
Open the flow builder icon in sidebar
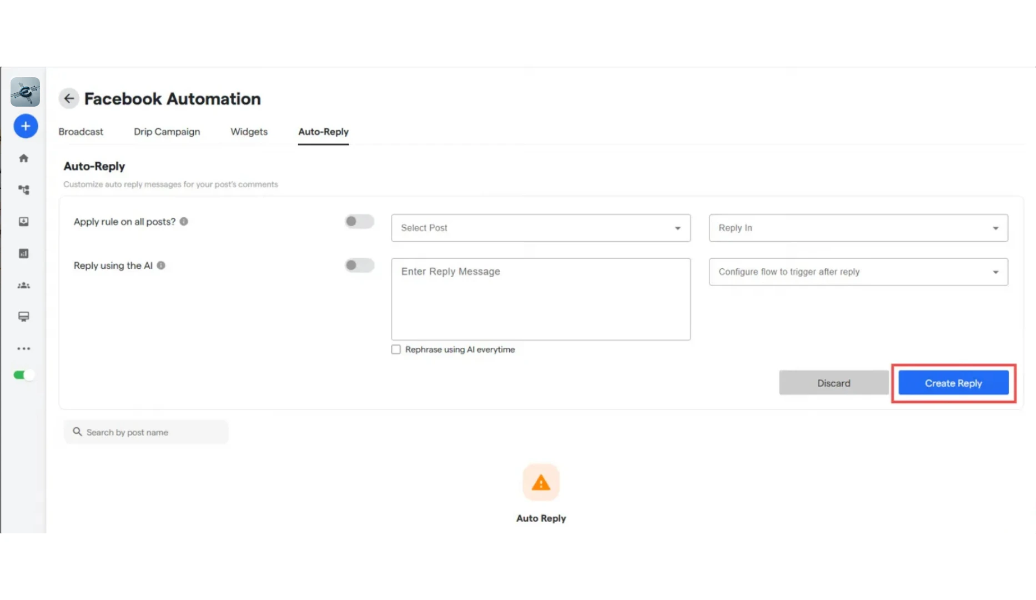[x=23, y=190]
